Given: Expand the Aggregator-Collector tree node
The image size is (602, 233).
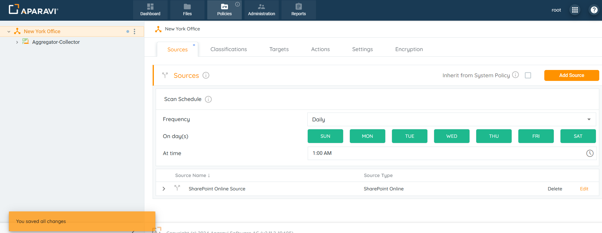Looking at the screenshot, I should (x=17, y=42).
